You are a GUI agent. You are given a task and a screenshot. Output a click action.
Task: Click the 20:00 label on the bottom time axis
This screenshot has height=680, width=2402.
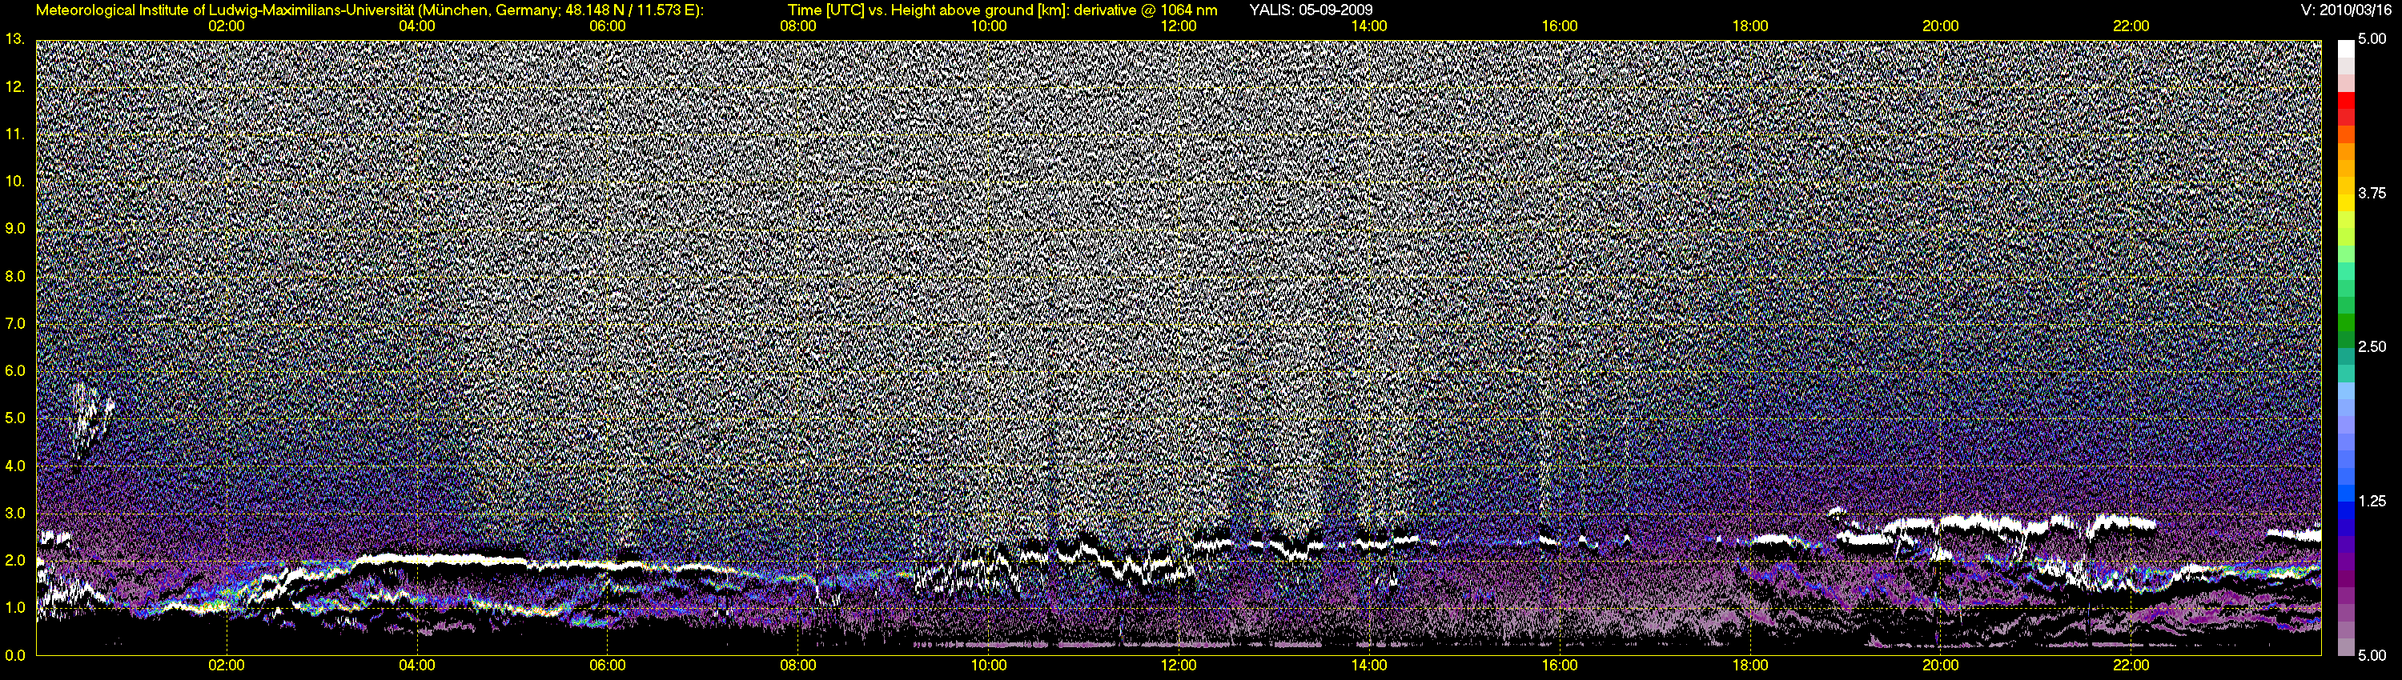click(1941, 665)
